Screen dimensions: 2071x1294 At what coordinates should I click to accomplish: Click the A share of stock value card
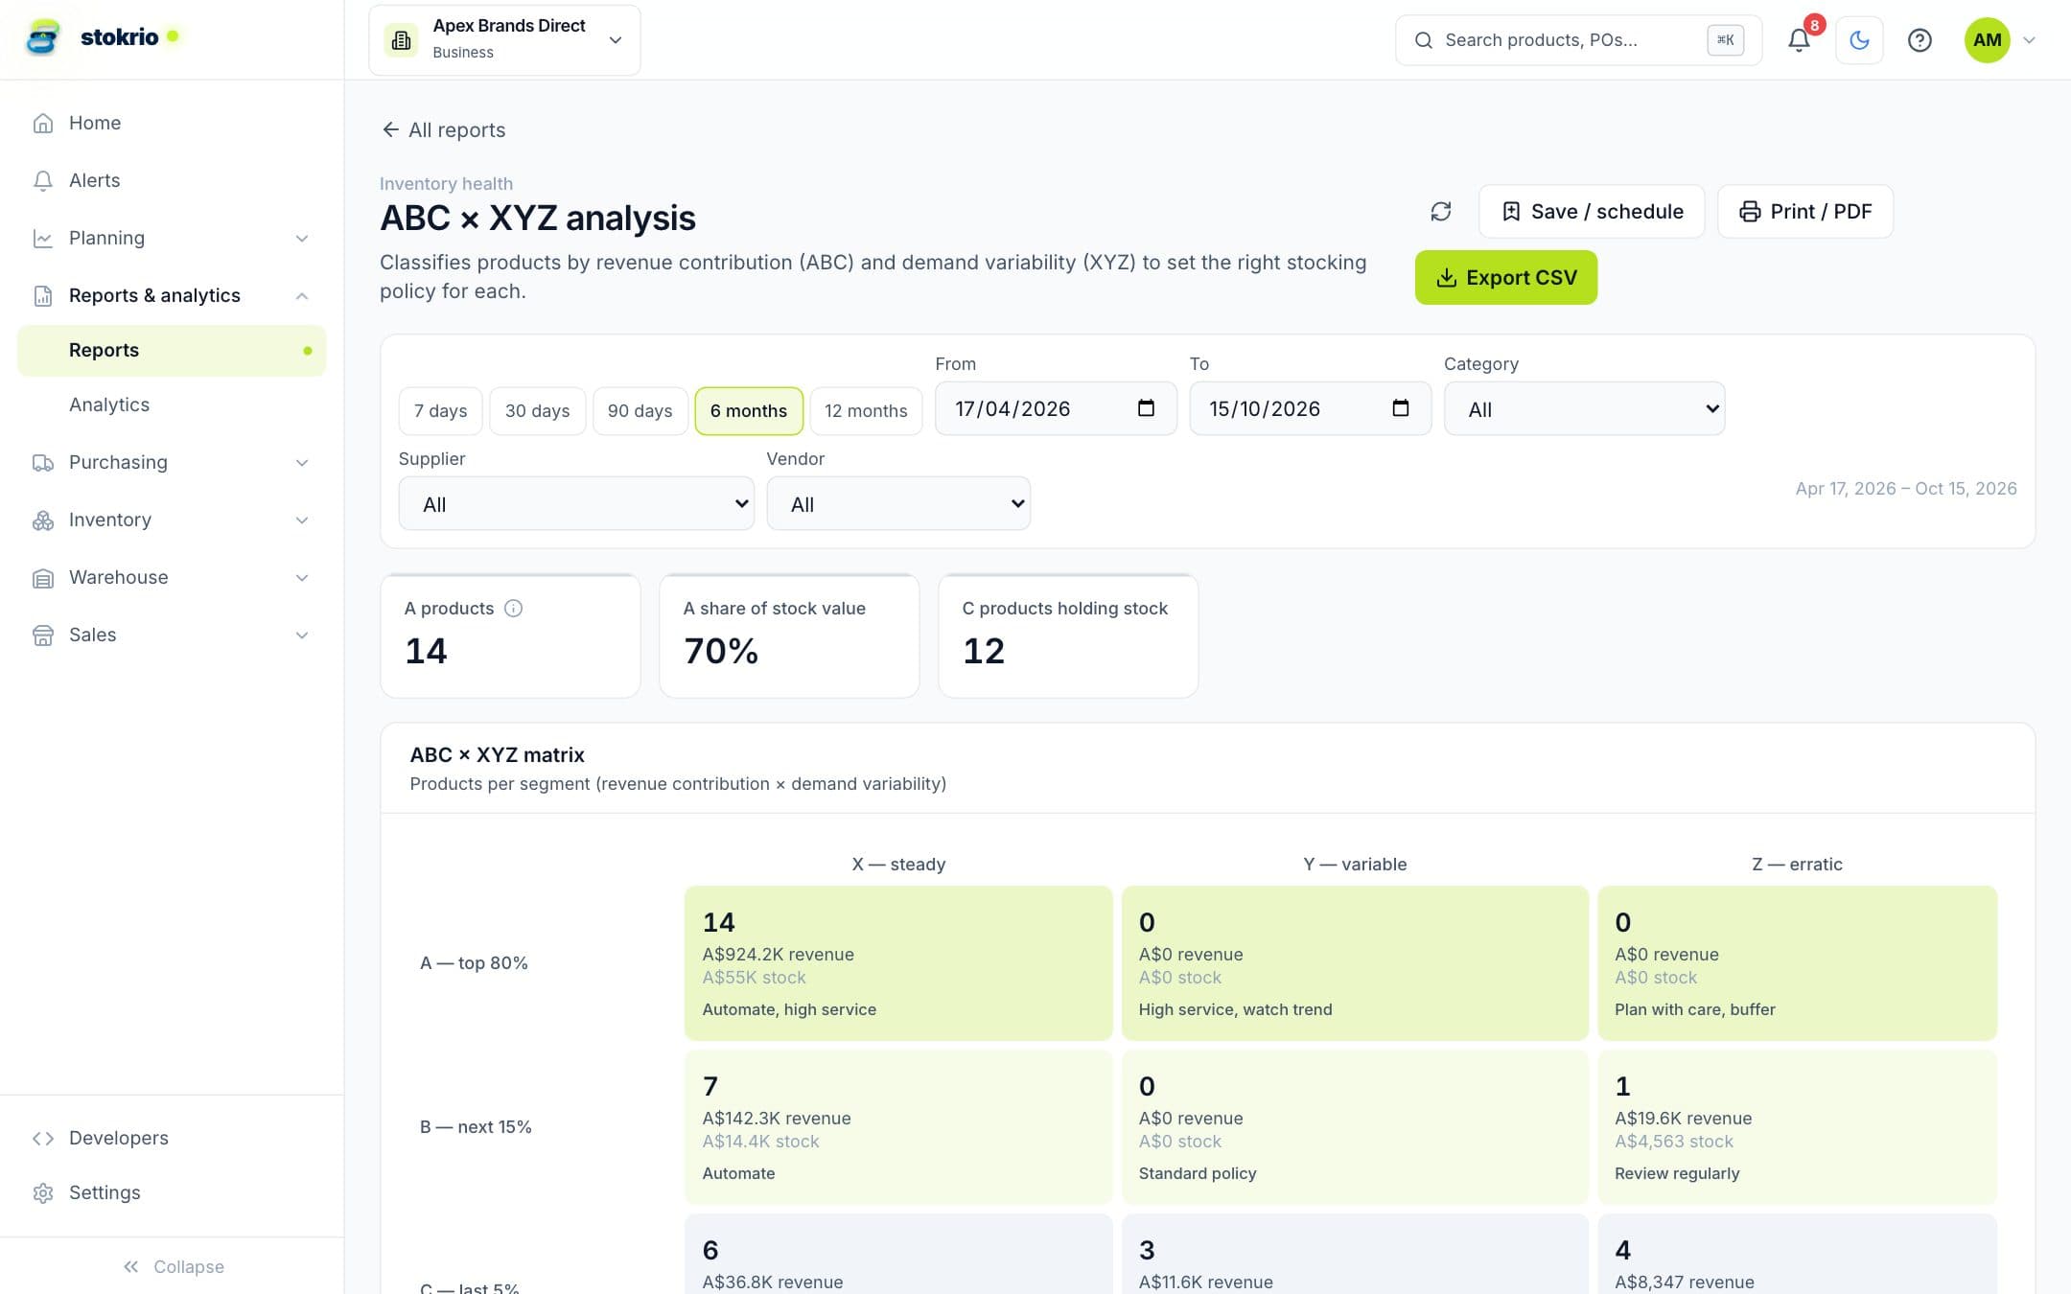coord(789,635)
